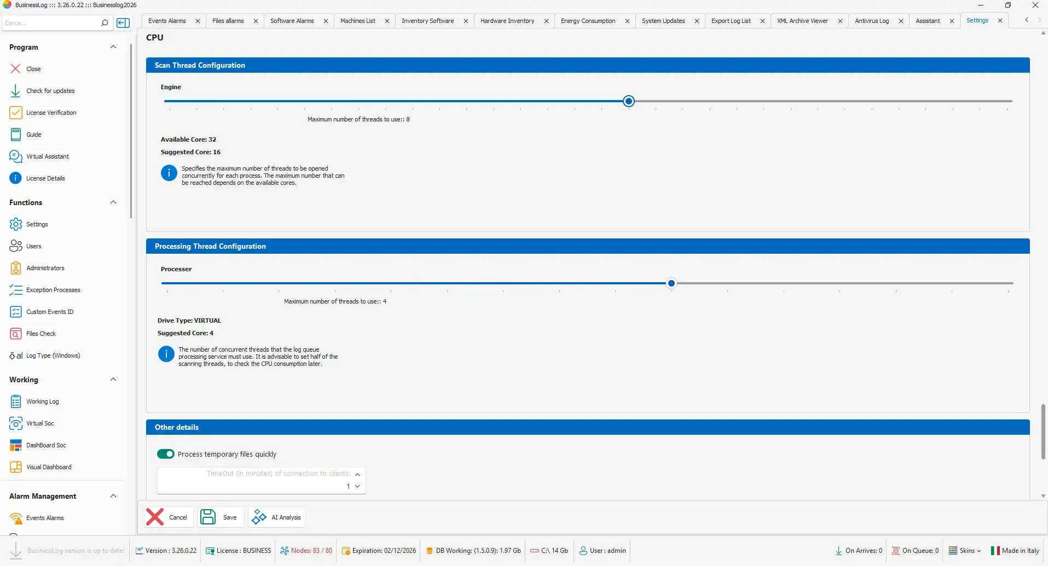Launch Virtual Assistant chat icon
This screenshot has width=1048, height=566.
15,156
